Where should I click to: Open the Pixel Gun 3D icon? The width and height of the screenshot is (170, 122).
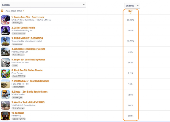(x=5, y=73)
